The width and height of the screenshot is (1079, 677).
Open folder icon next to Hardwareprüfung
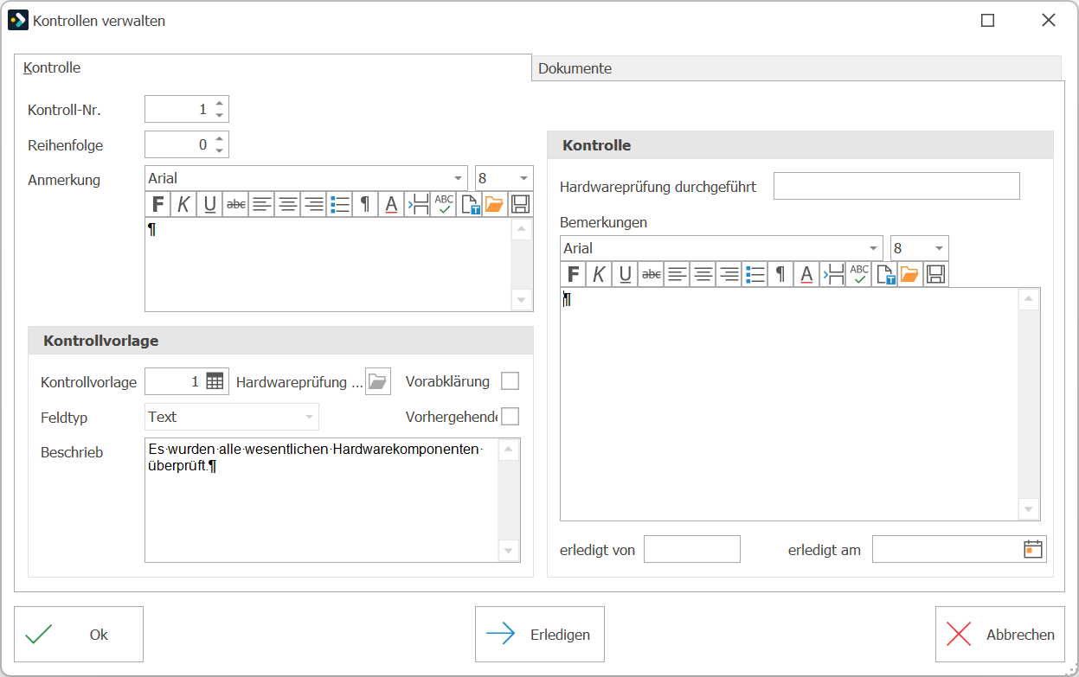point(378,381)
